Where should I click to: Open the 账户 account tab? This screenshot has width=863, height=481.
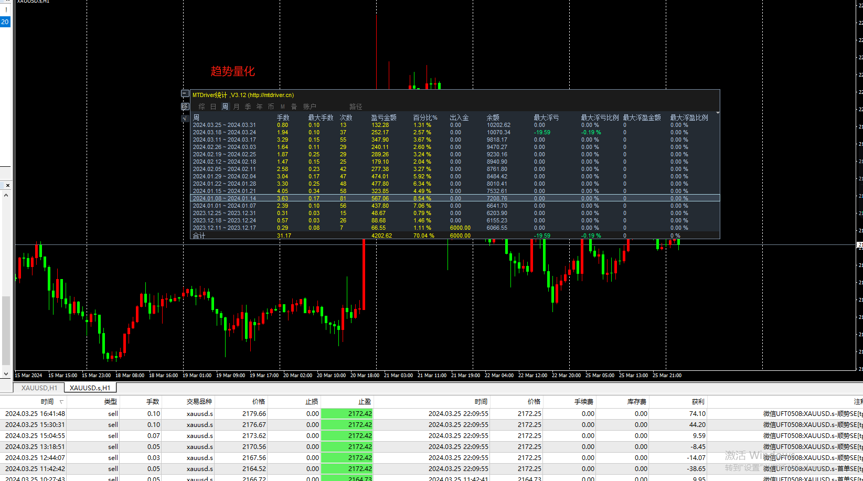tap(310, 106)
